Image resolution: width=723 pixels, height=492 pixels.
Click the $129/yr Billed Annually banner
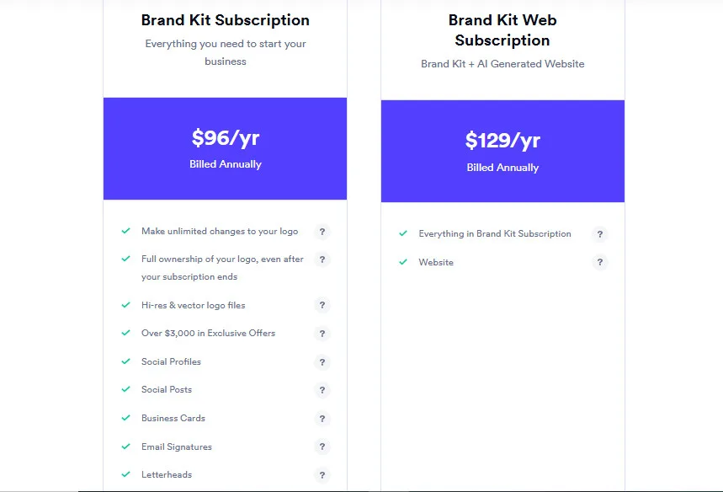pyautogui.click(x=502, y=152)
